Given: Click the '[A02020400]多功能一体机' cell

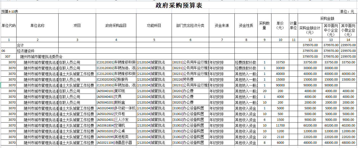Looking at the screenshot, I should (116, 108).
